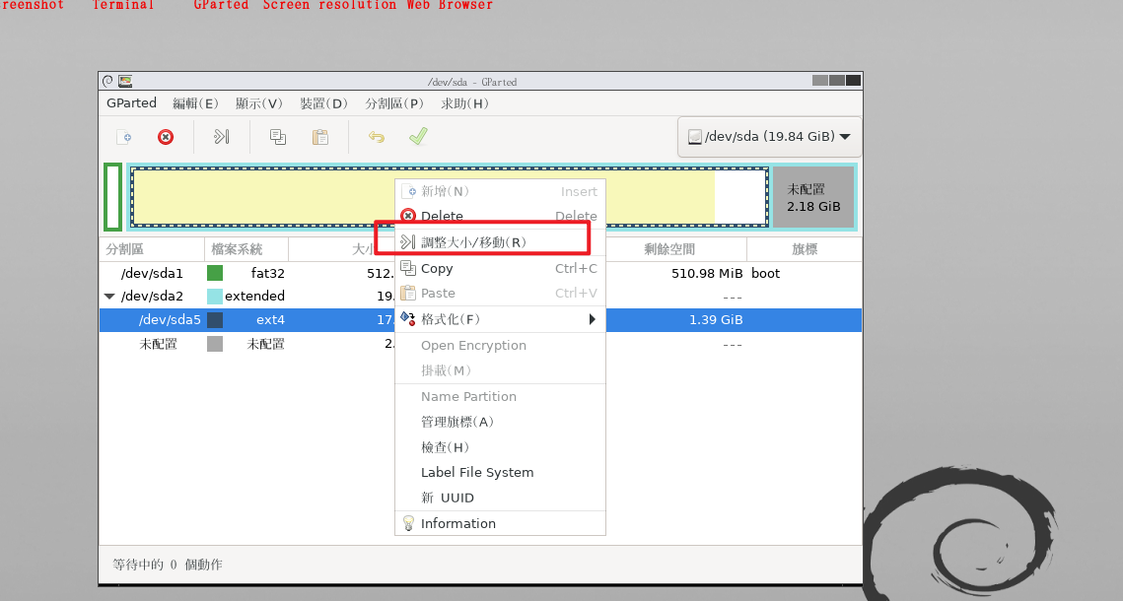The image size is (1123, 601).
Task: Expand the 格式化(F) submenu arrow
Action: click(x=593, y=319)
